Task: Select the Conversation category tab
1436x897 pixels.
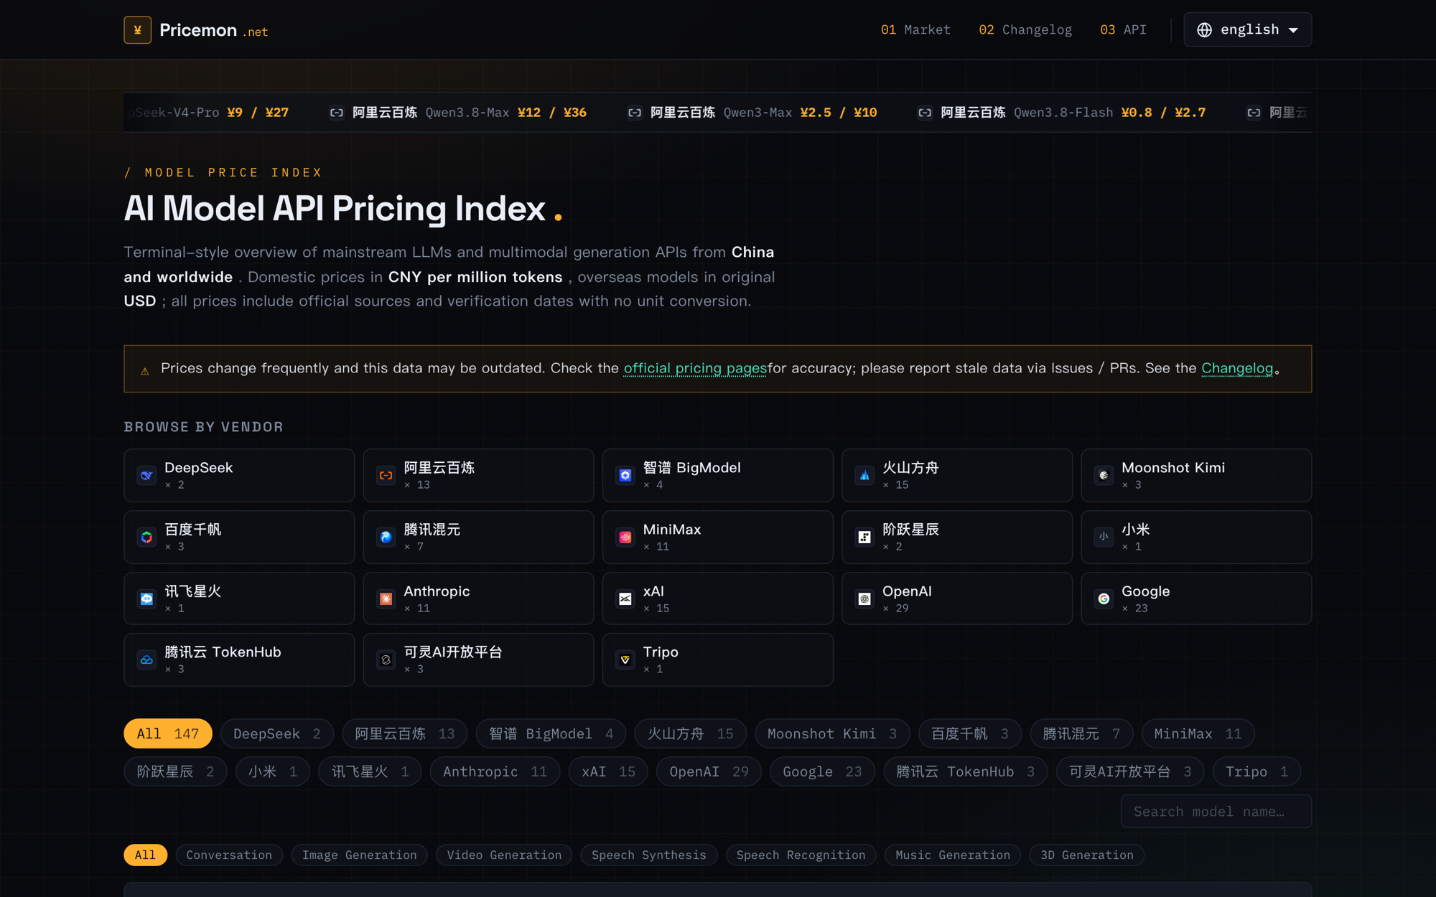Action: (x=229, y=855)
